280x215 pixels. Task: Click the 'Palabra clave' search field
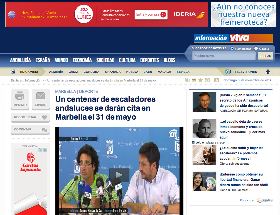click(x=223, y=56)
